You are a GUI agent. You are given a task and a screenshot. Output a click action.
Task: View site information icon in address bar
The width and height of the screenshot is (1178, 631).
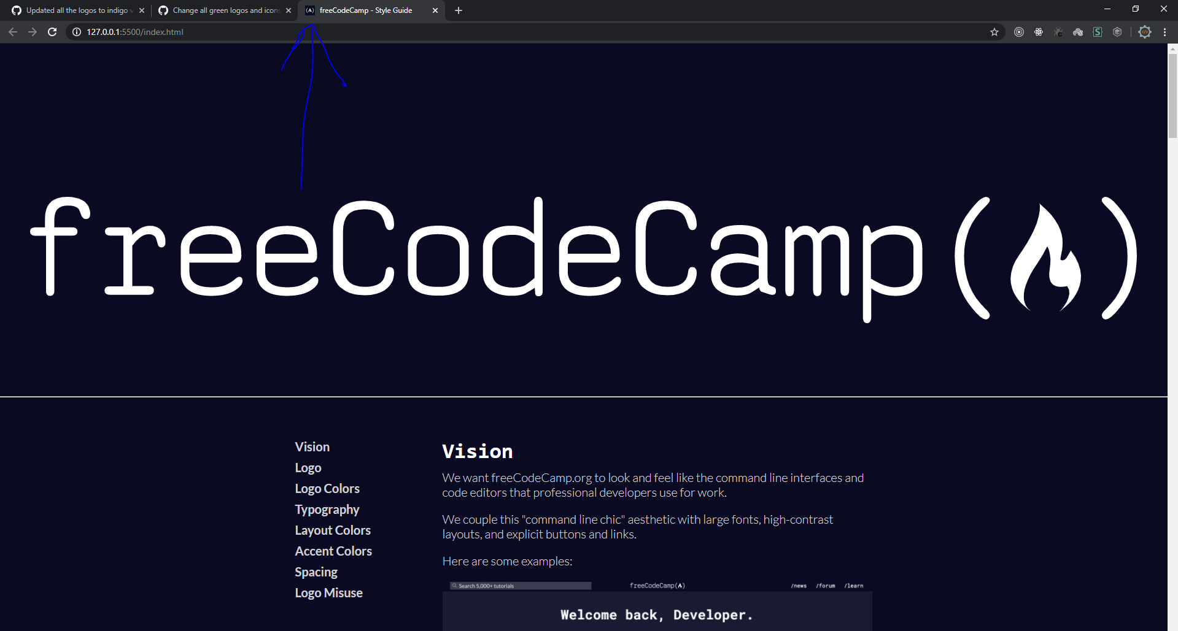point(77,32)
